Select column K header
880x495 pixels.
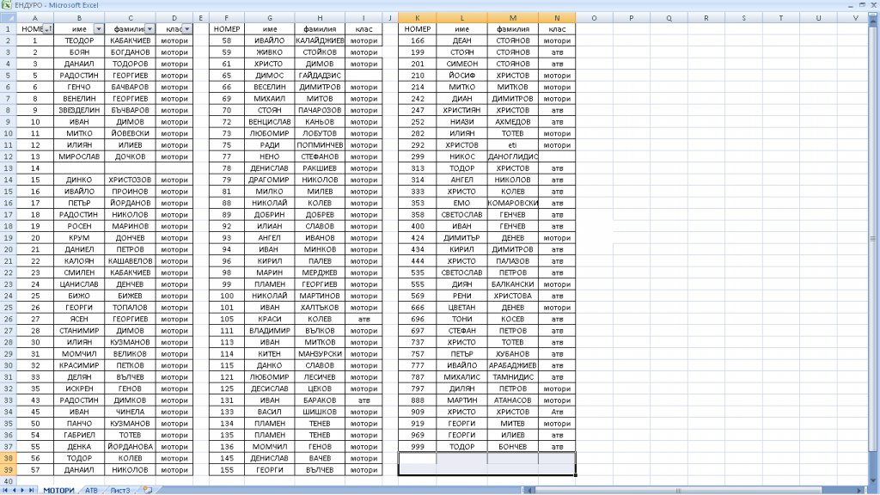(418, 17)
